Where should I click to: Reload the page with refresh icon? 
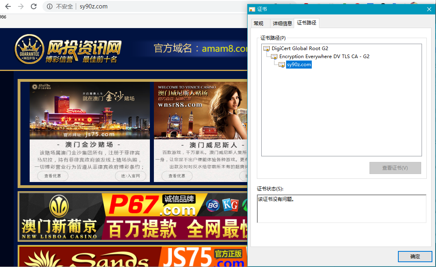point(34,6)
